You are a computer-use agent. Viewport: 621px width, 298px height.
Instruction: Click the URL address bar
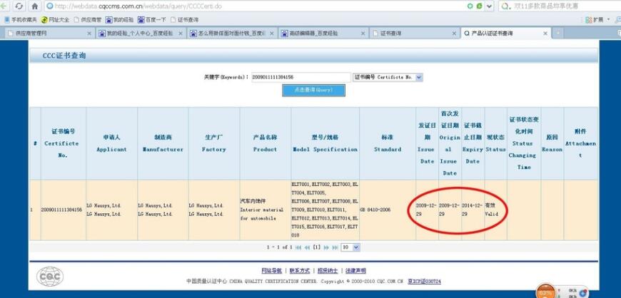coord(253,6)
